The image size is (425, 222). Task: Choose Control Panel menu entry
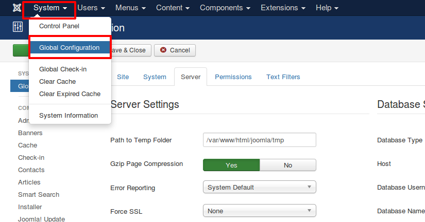pos(59,26)
